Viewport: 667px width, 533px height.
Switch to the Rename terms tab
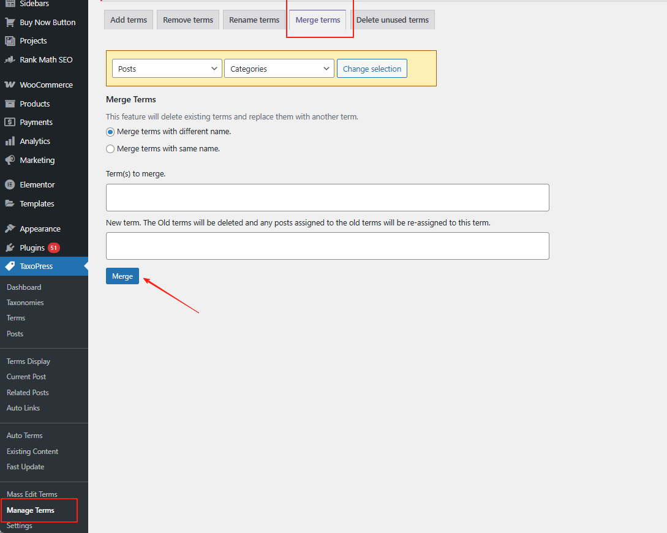tap(254, 20)
